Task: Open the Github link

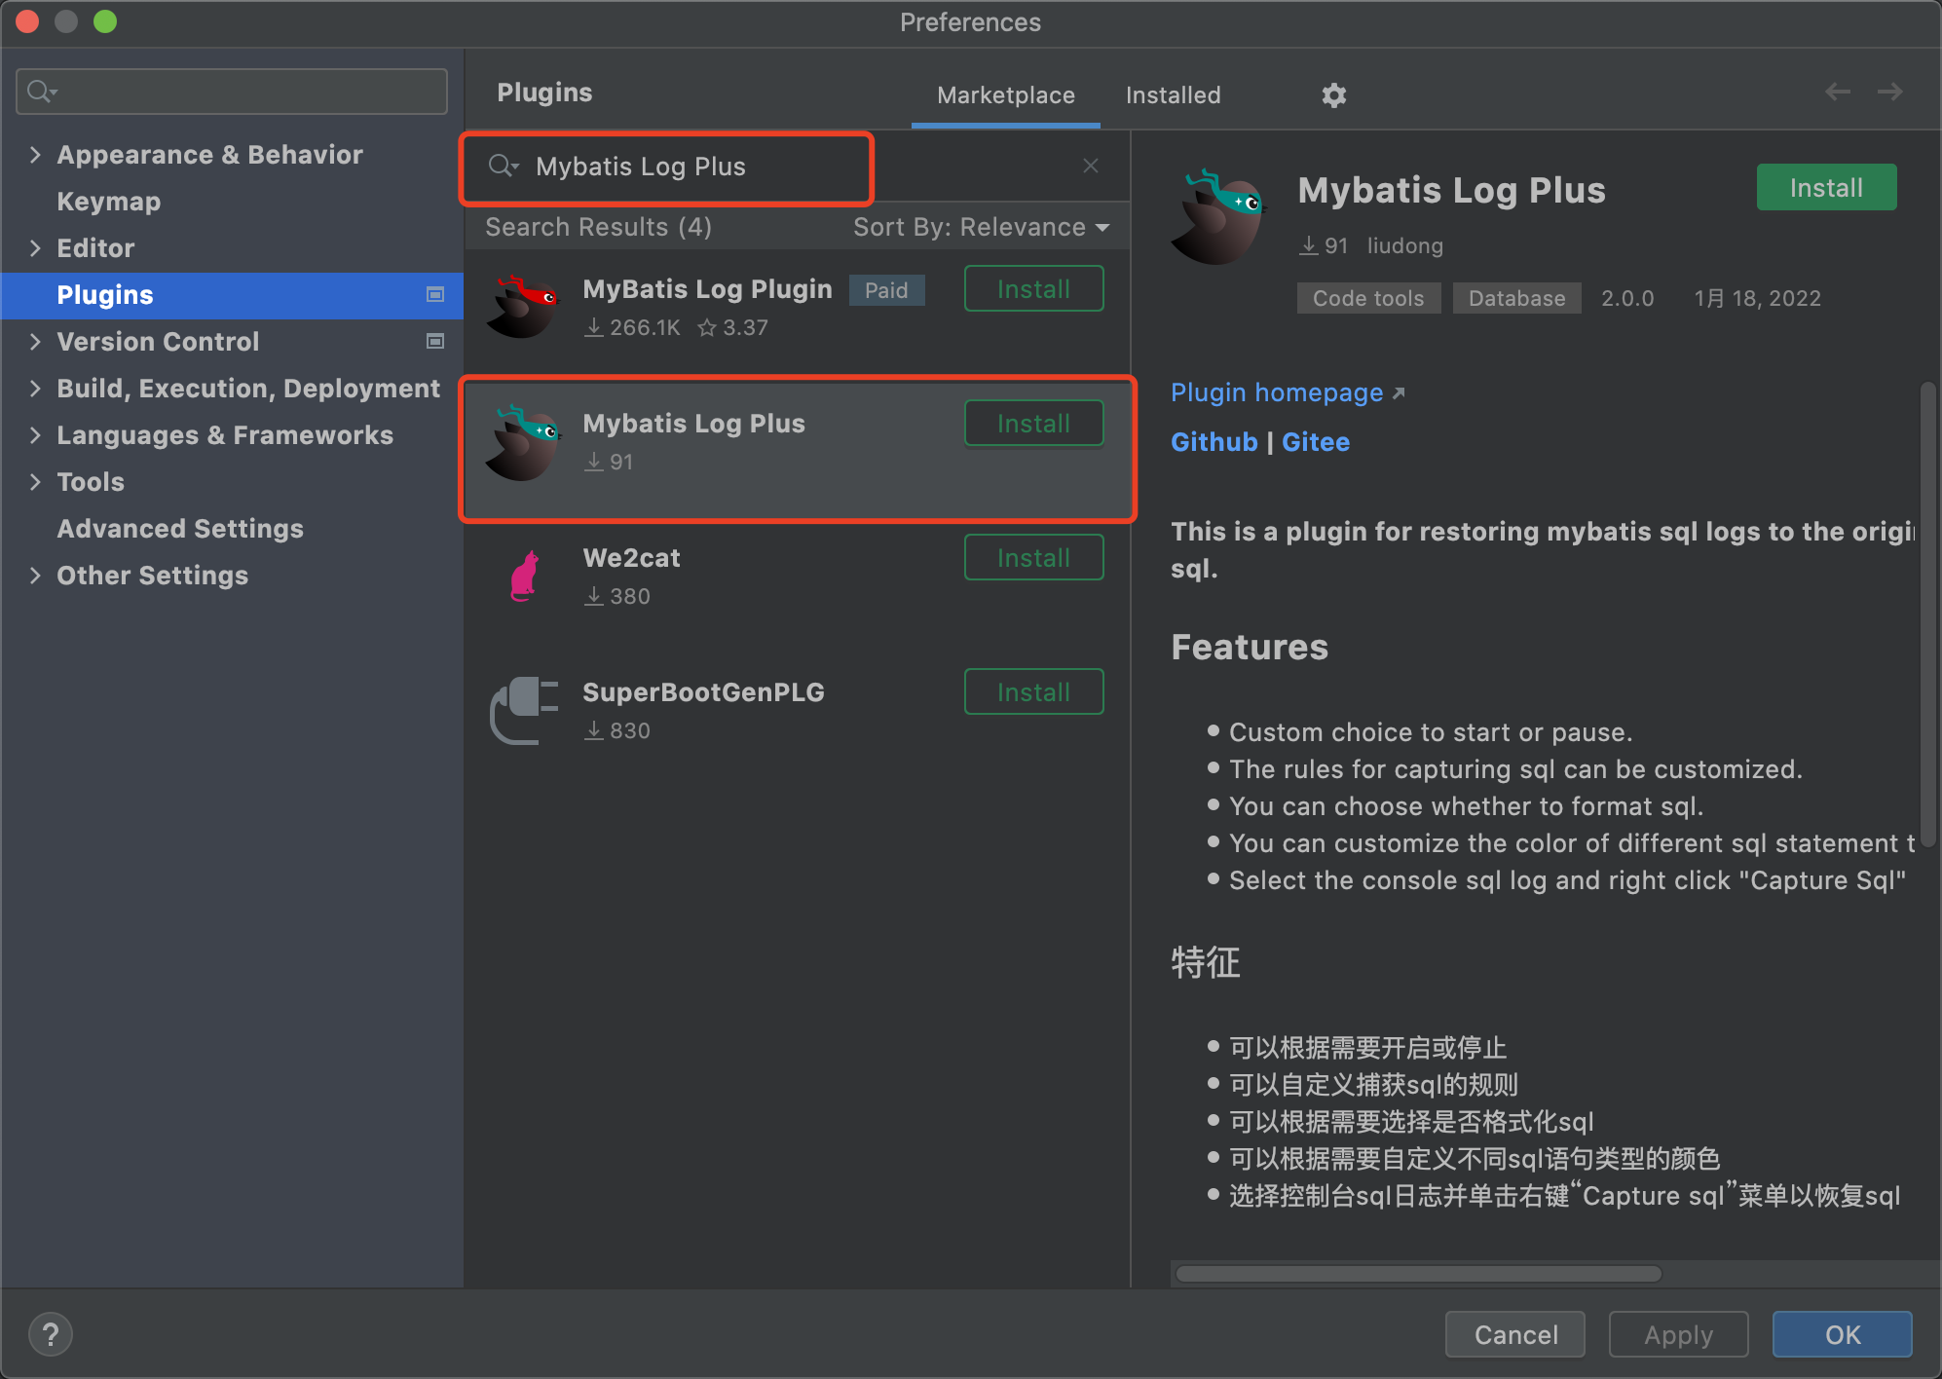Action: point(1214,442)
